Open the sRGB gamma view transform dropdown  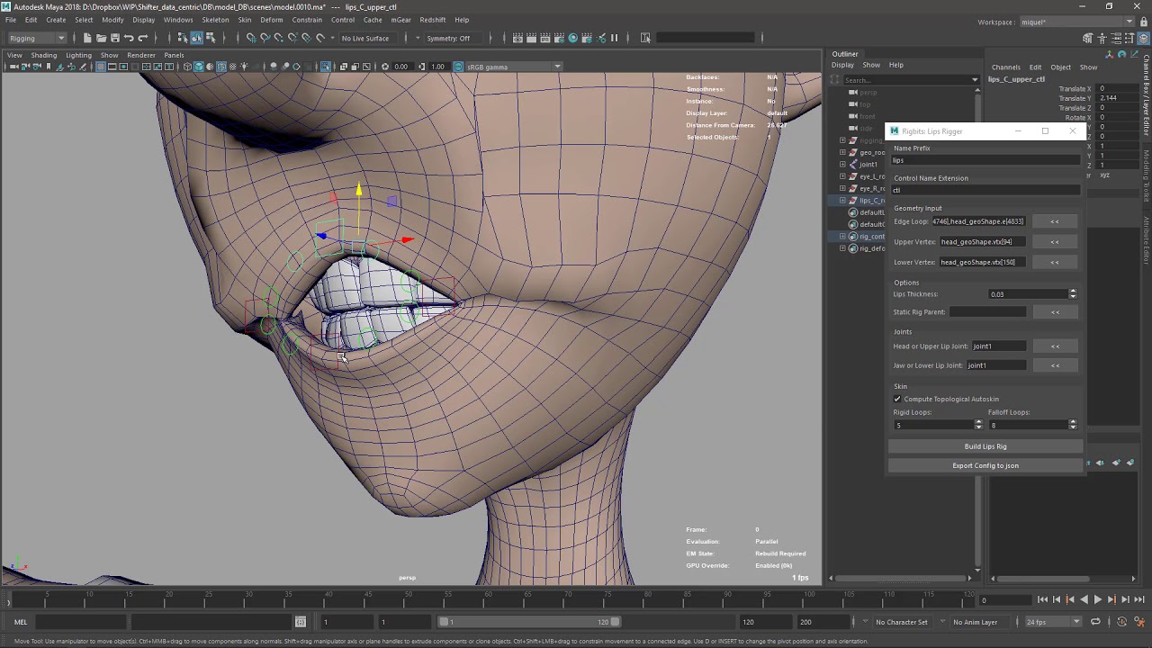[514, 67]
